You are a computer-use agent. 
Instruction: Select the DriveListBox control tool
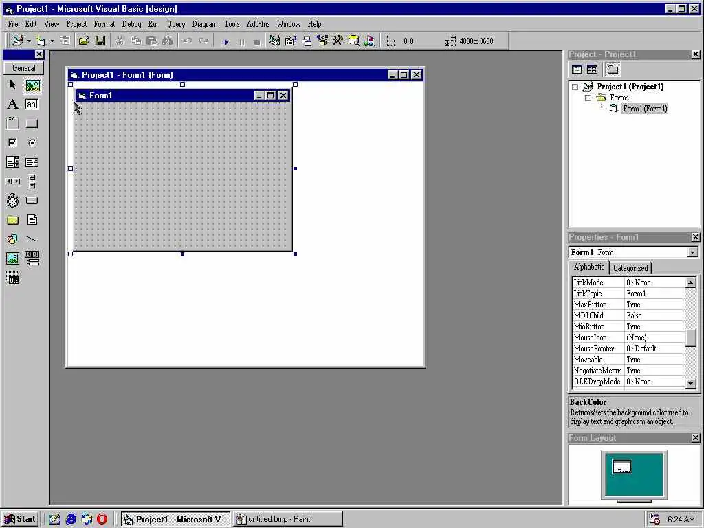point(32,201)
